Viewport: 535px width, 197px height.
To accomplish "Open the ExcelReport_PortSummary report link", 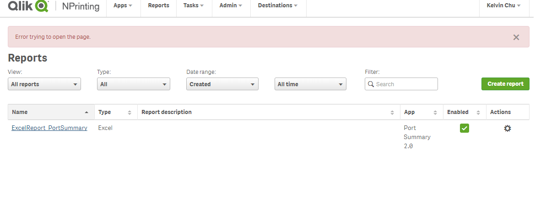I will coord(49,128).
